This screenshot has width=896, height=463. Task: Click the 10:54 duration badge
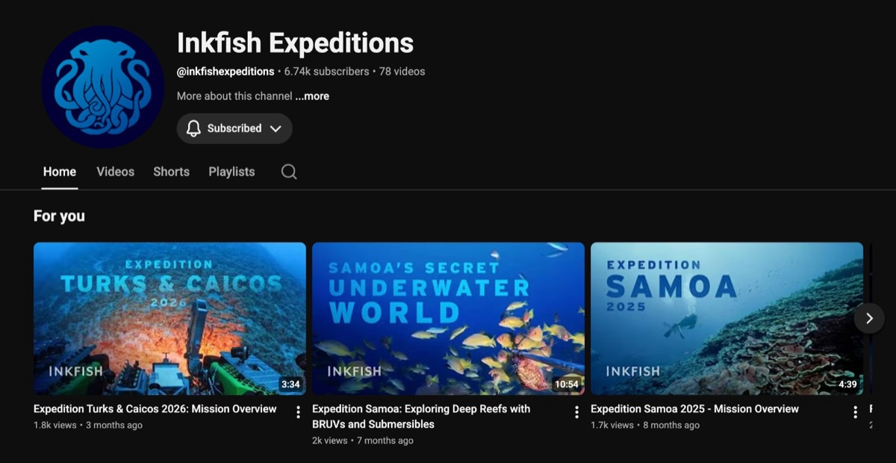pyautogui.click(x=567, y=385)
